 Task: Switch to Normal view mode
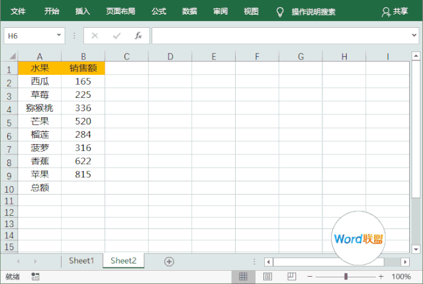(x=243, y=276)
